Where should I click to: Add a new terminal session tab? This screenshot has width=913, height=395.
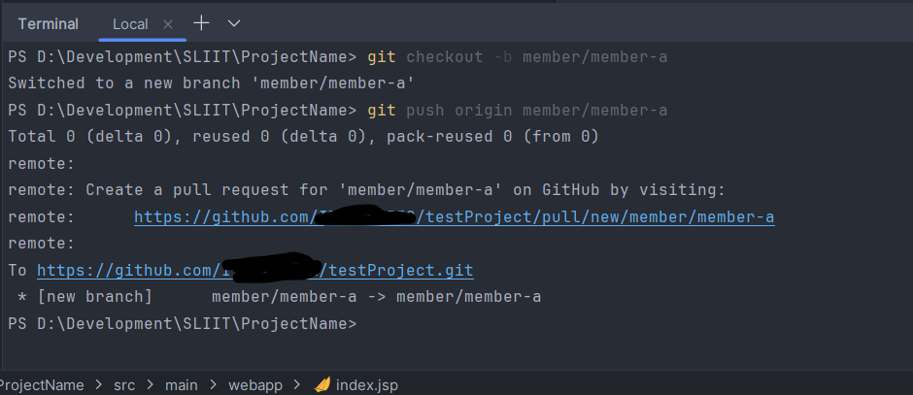pyautogui.click(x=201, y=22)
